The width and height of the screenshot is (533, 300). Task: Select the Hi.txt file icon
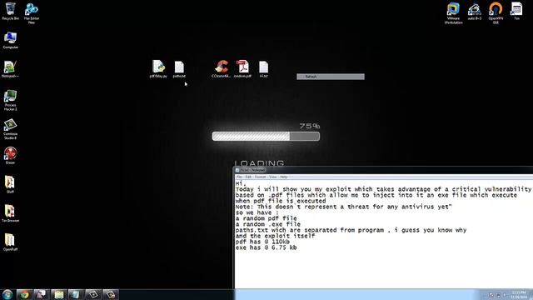pyautogui.click(x=263, y=69)
